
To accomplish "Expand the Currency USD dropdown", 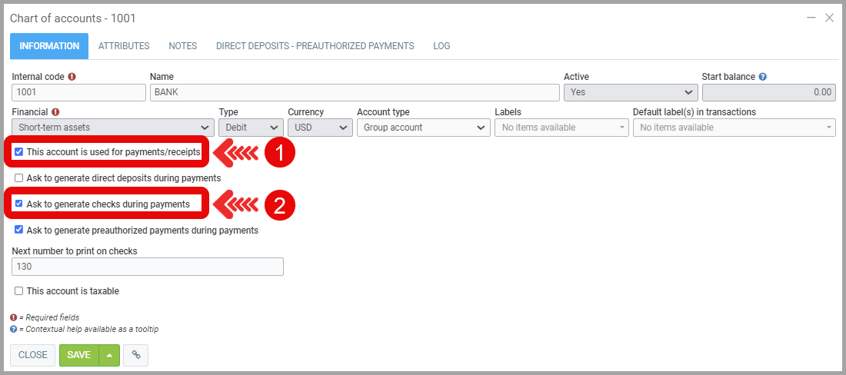I will pos(320,128).
